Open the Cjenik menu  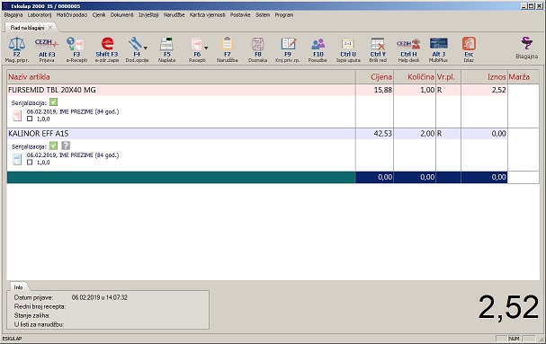point(99,15)
